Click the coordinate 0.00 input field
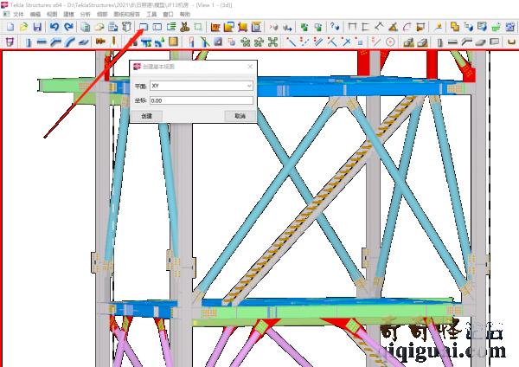519x367 pixels. [x=202, y=100]
